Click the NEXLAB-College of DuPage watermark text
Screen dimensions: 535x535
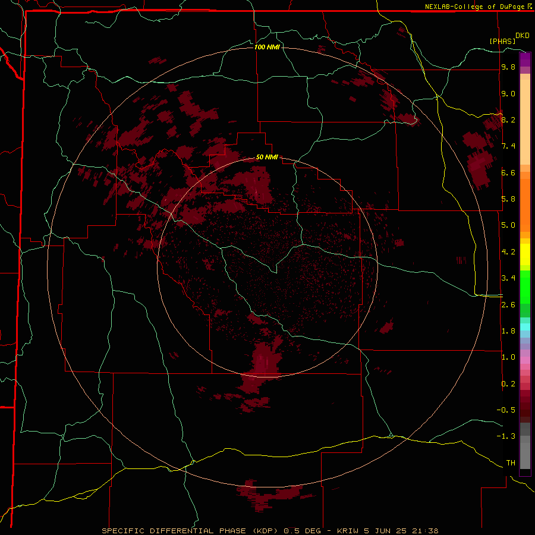(474, 7)
